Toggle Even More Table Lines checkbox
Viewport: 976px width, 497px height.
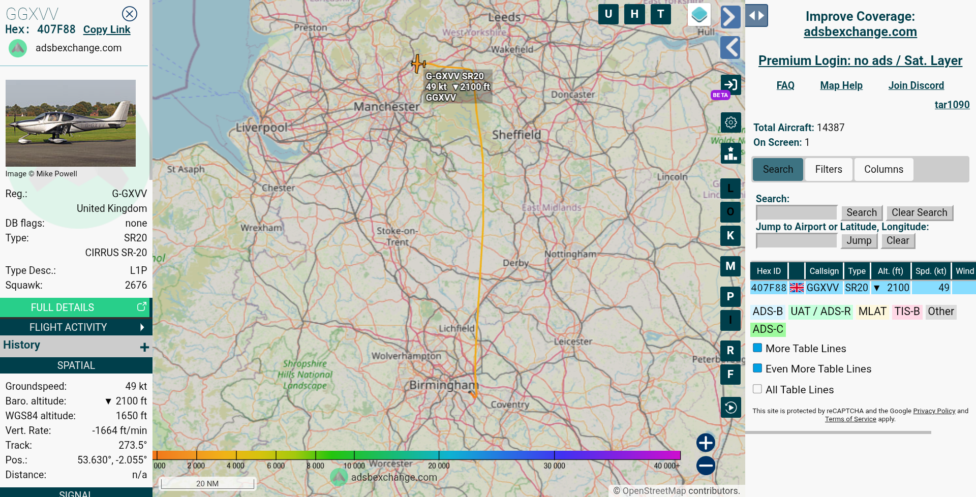click(x=757, y=368)
